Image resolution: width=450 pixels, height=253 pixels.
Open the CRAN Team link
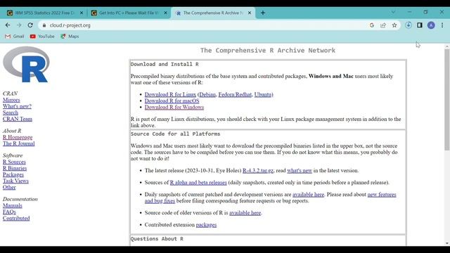tap(17, 119)
